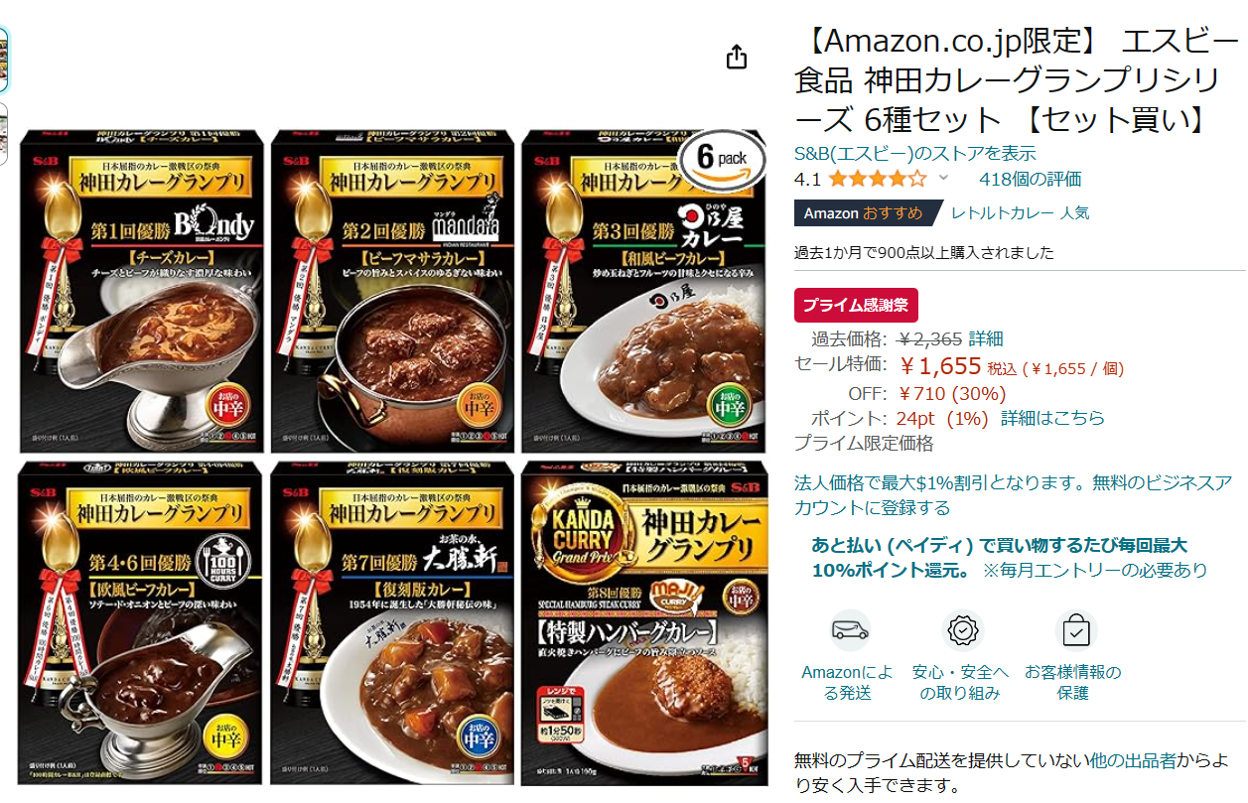Click the レトルトカレー 人気 category link
This screenshot has width=1248, height=803.
tap(1020, 212)
